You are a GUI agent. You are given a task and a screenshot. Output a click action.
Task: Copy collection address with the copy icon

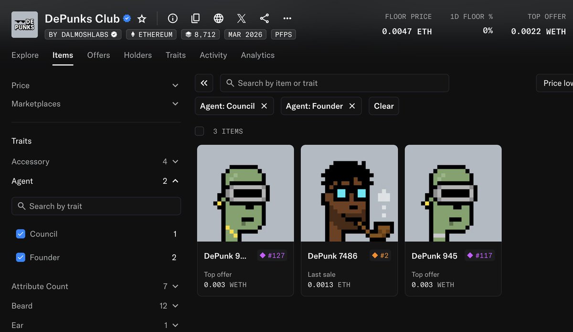[x=195, y=19]
